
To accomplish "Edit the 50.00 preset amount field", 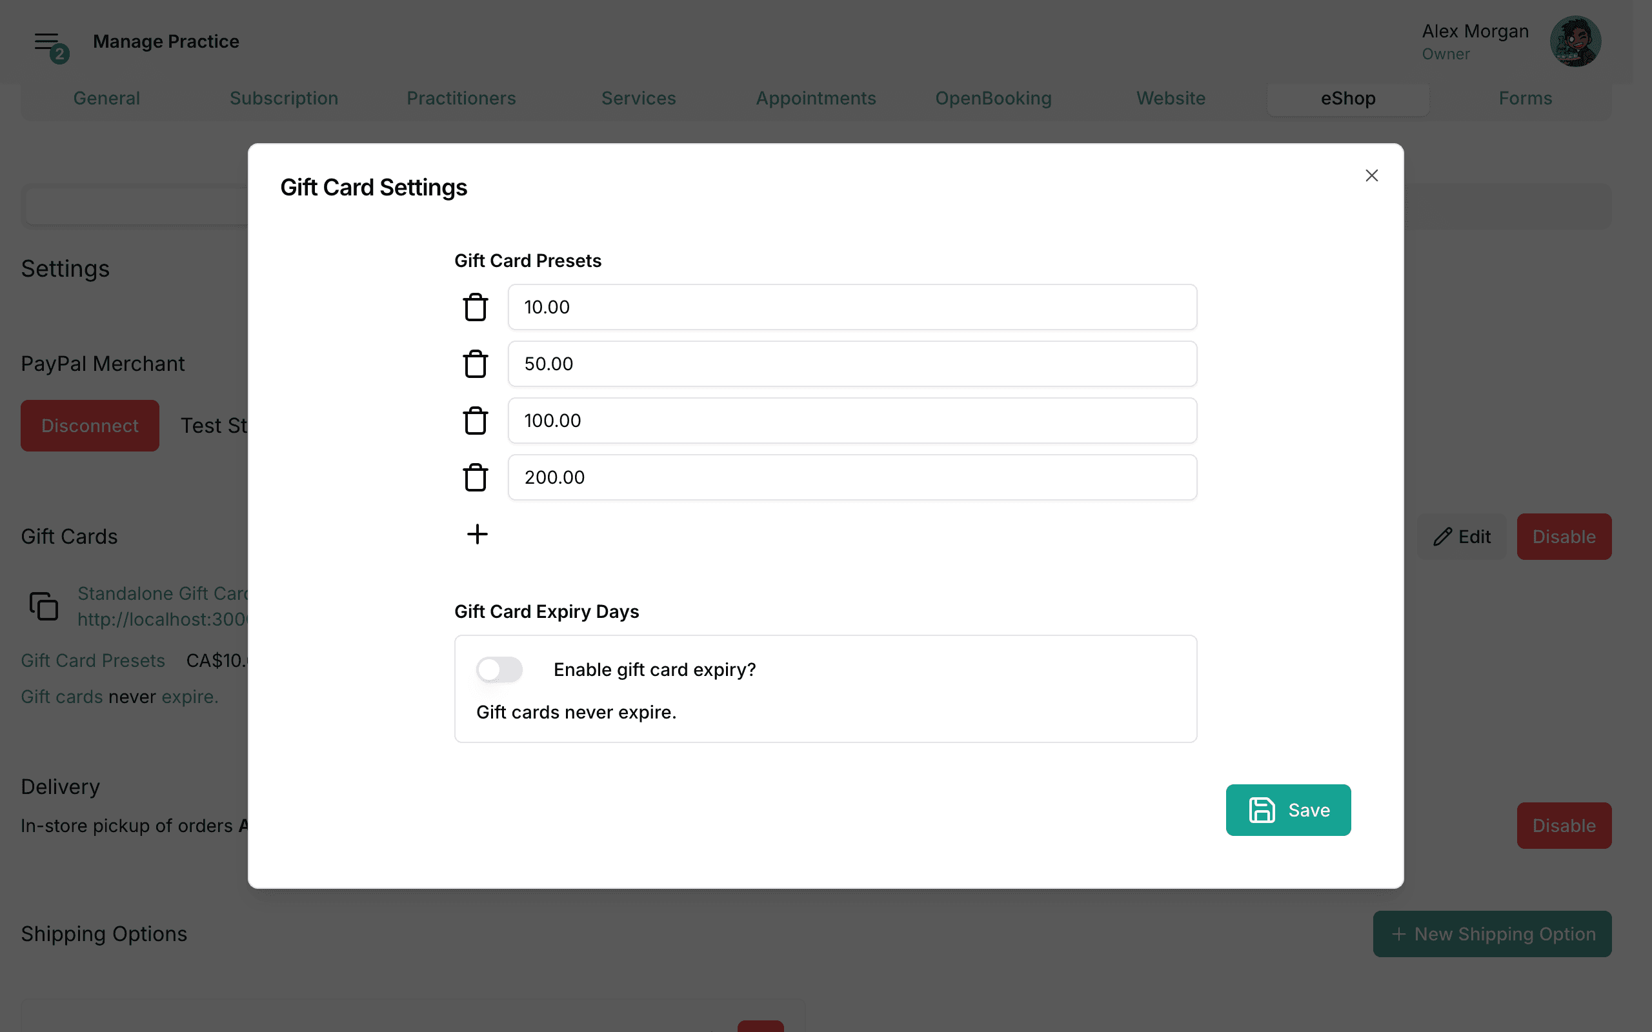I will (852, 364).
